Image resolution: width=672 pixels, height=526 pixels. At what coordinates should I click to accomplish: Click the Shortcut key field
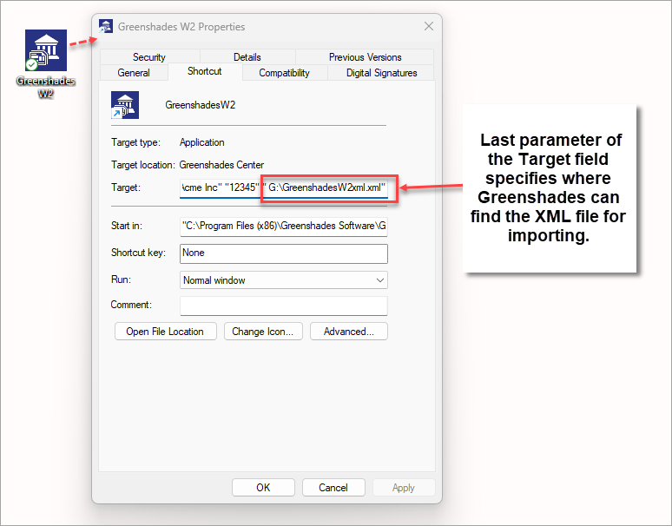point(284,253)
